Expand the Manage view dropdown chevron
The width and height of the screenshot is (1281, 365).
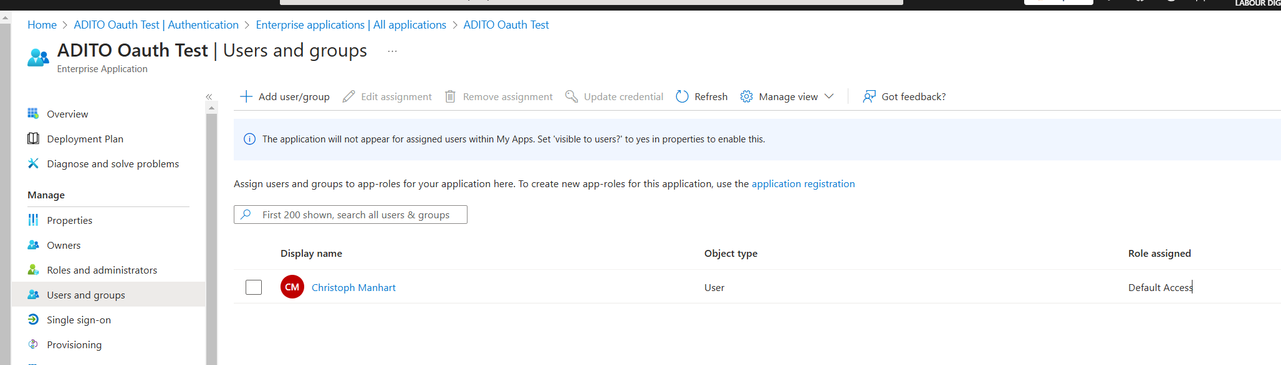(828, 96)
